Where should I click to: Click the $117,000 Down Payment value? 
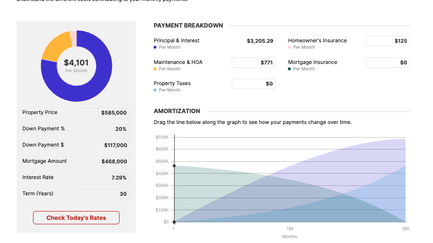pyautogui.click(x=116, y=145)
